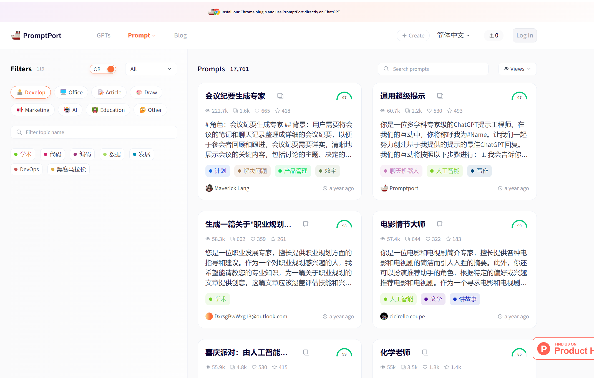594x378 pixels.
Task: Copy the 会议纪要生成专家 prompt via copy icon
Action: [280, 96]
